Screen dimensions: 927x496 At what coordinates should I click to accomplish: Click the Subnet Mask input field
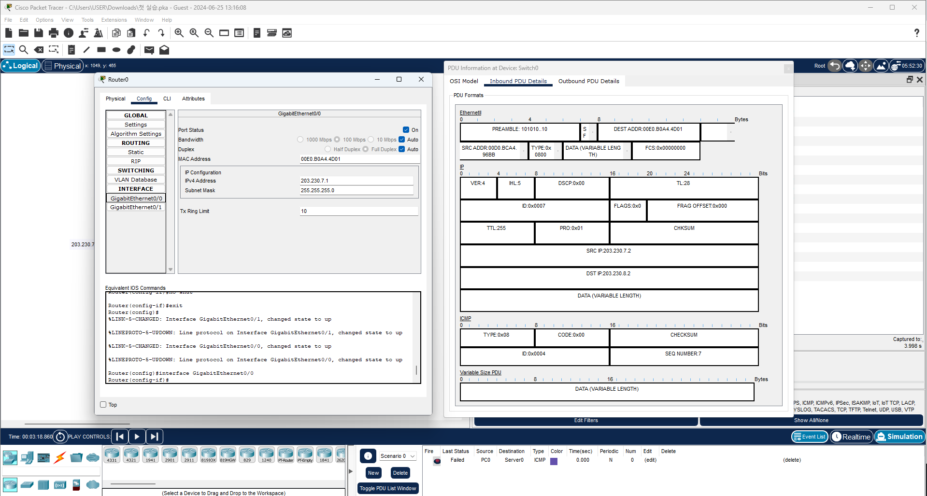pos(357,190)
